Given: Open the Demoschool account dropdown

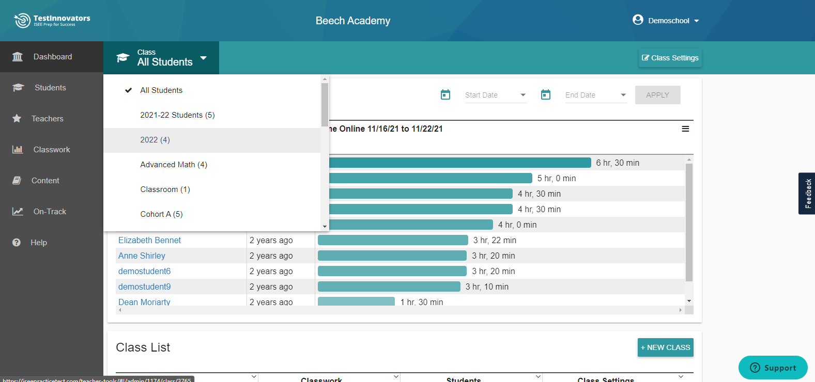Looking at the screenshot, I should click(x=666, y=21).
